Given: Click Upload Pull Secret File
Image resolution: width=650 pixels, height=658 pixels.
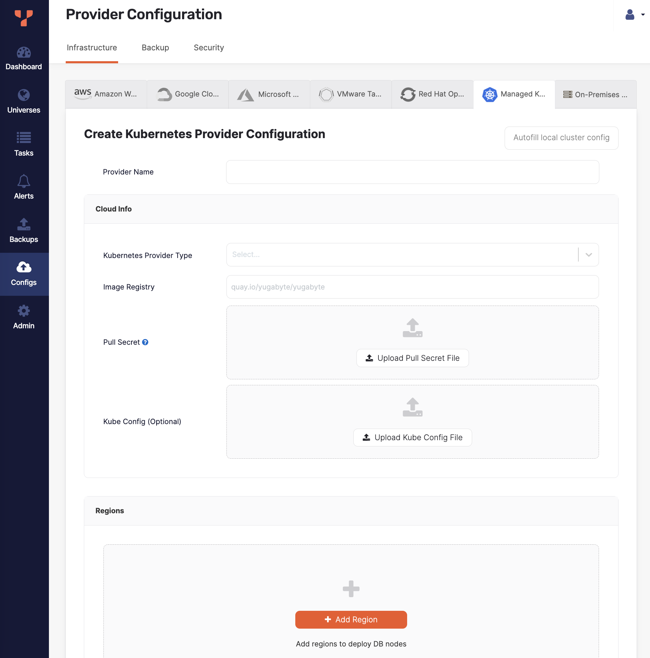Looking at the screenshot, I should pos(412,358).
